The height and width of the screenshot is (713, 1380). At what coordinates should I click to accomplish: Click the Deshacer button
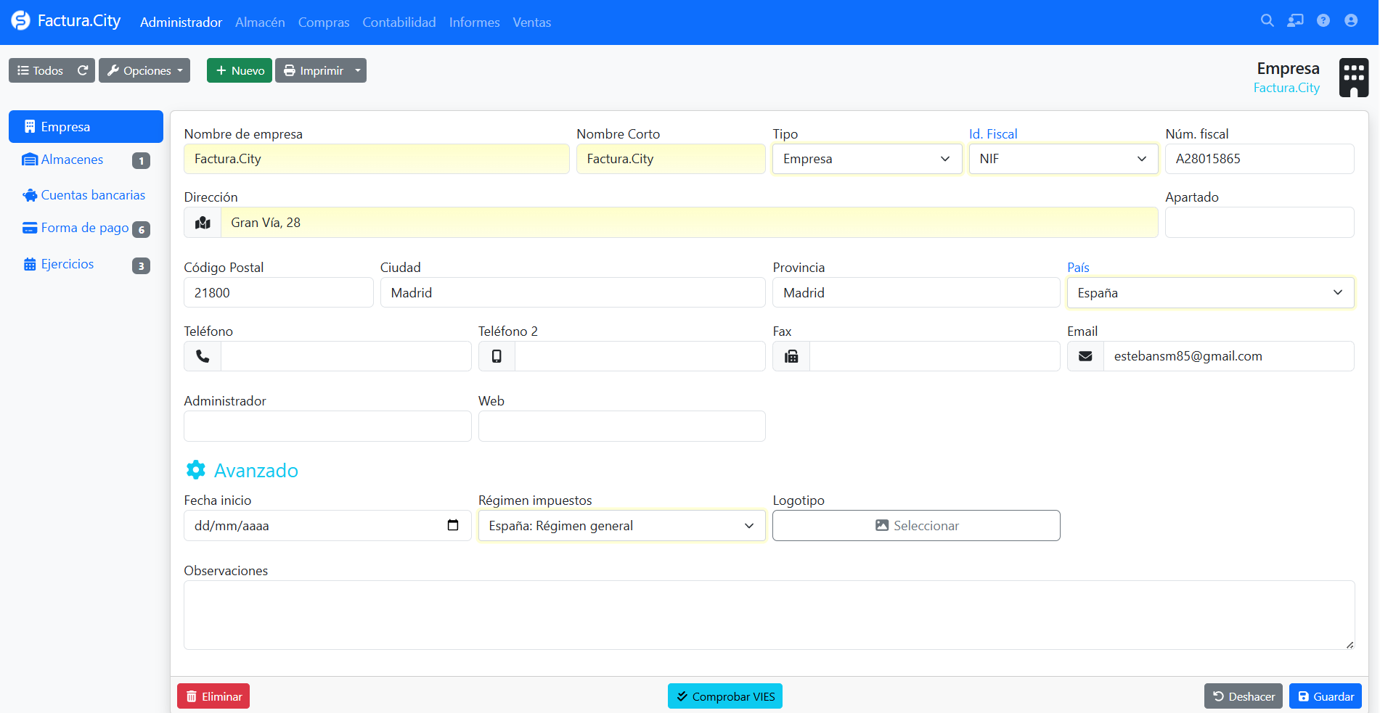tap(1244, 696)
